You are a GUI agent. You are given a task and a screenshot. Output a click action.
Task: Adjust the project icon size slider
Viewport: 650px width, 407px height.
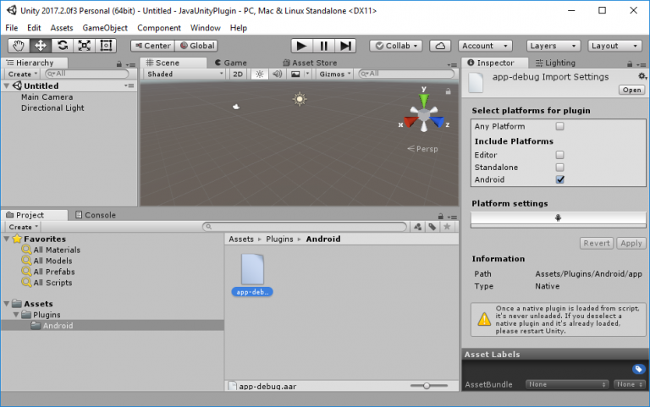point(428,386)
